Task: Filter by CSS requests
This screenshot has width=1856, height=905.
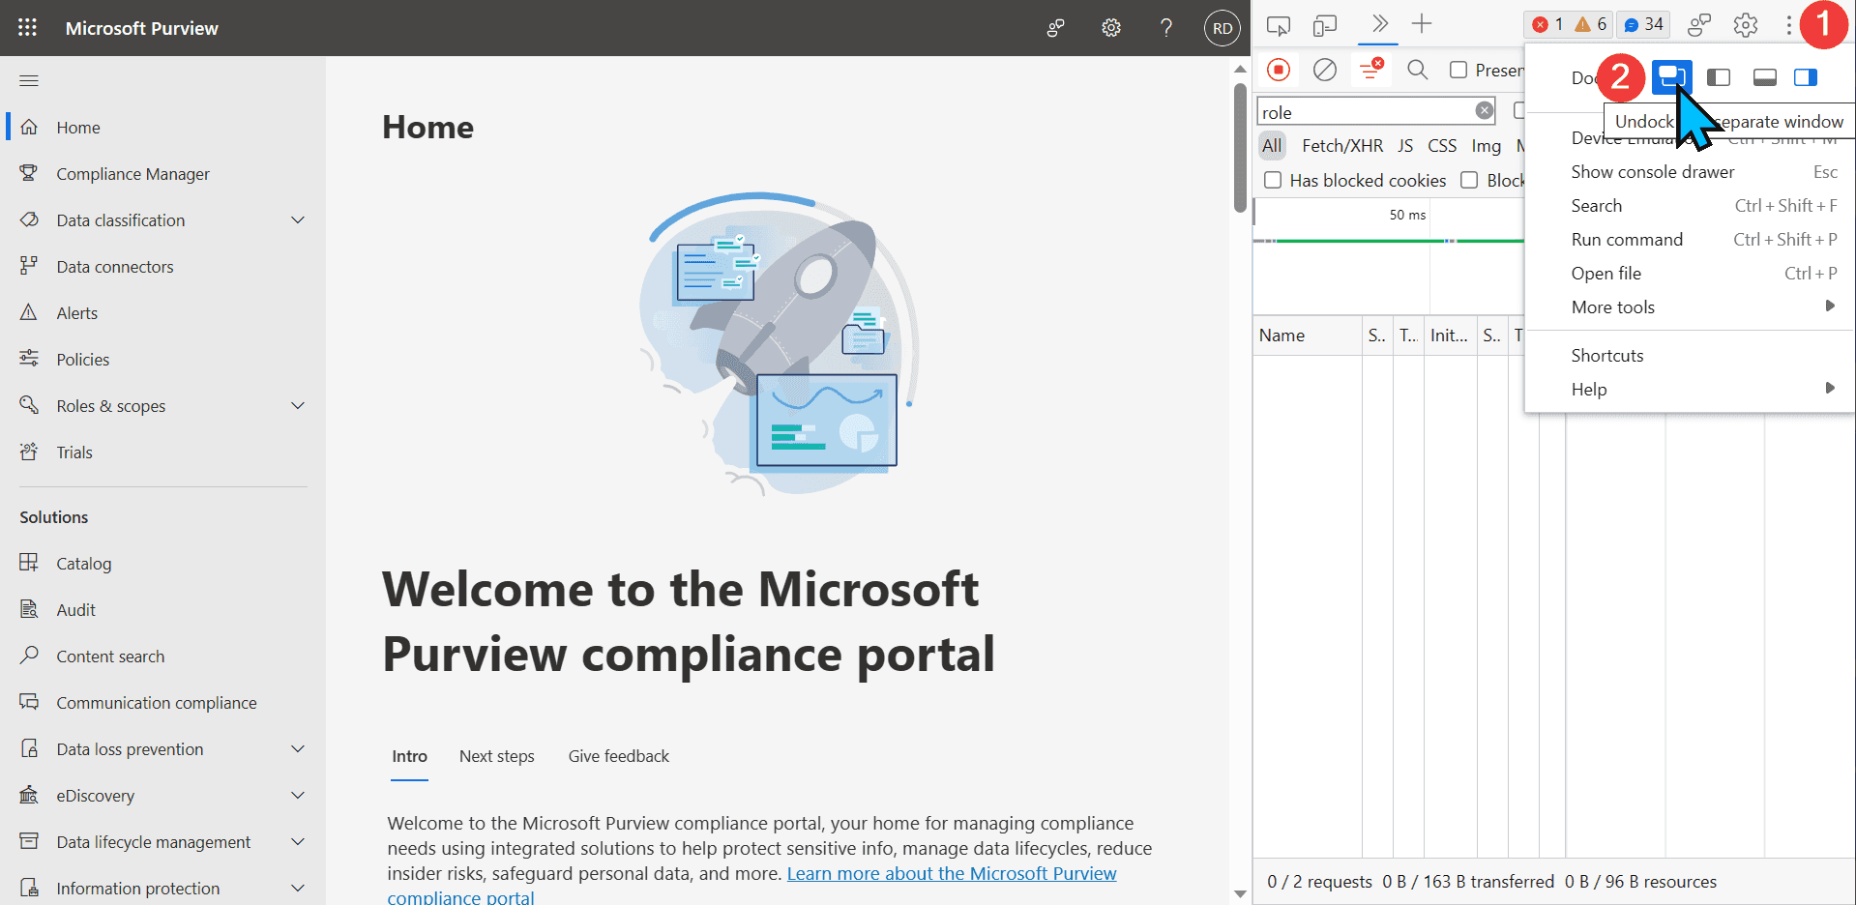Action: coord(1442,146)
